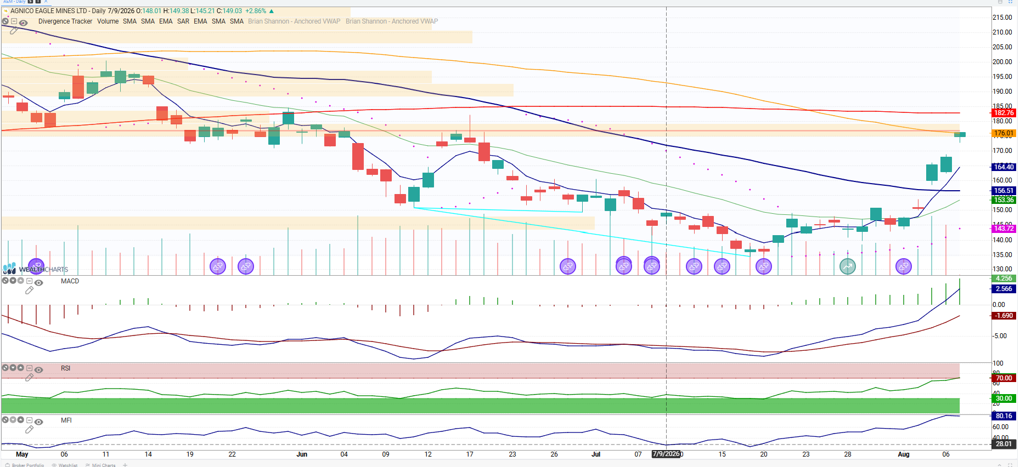The width and height of the screenshot is (1020, 467).
Task: Collapse the main chart indicator list
Action: [14, 21]
